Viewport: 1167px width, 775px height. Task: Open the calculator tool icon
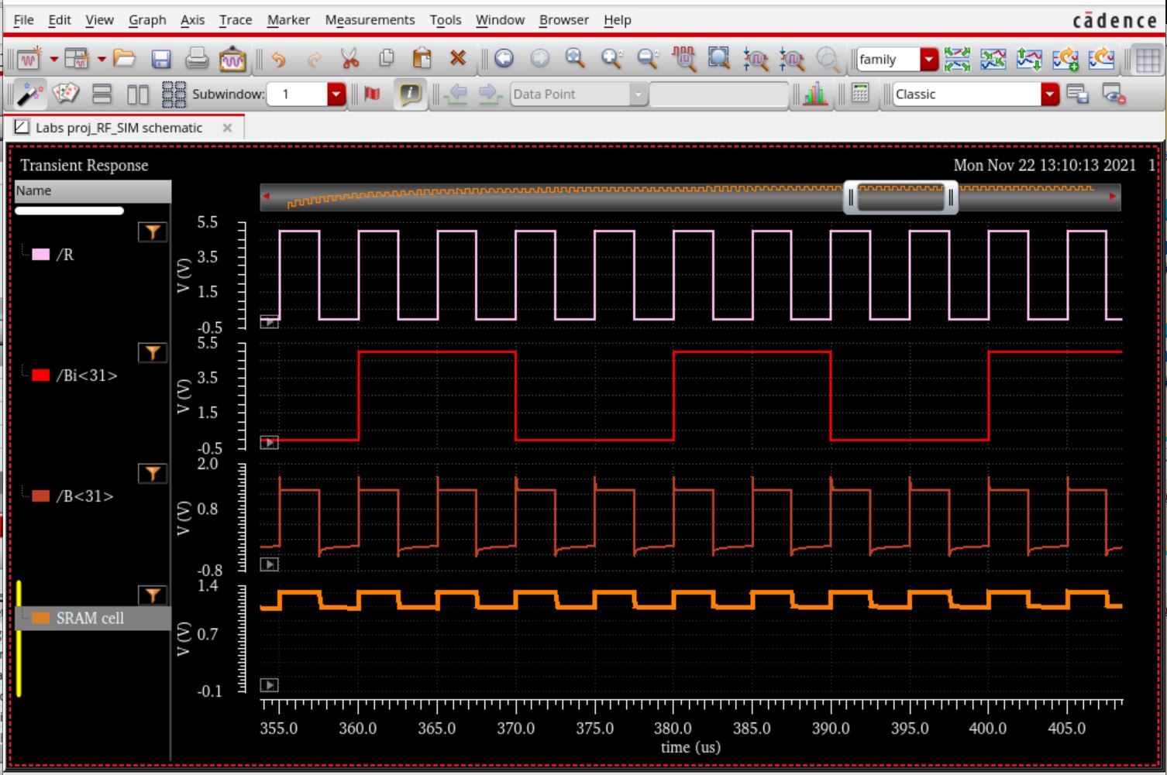click(x=859, y=94)
